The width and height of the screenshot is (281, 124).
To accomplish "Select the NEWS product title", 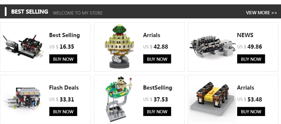I will pos(245,35).
